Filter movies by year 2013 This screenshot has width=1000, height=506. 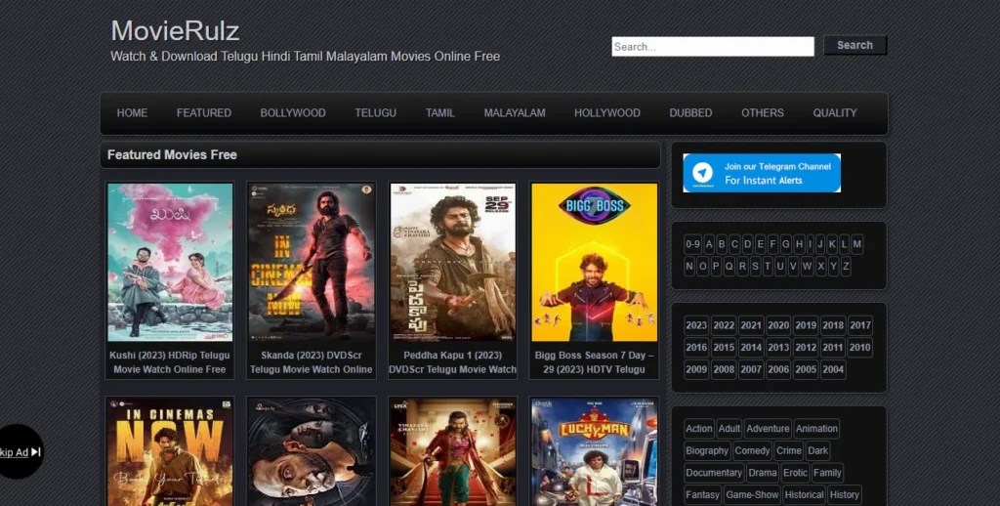(778, 348)
